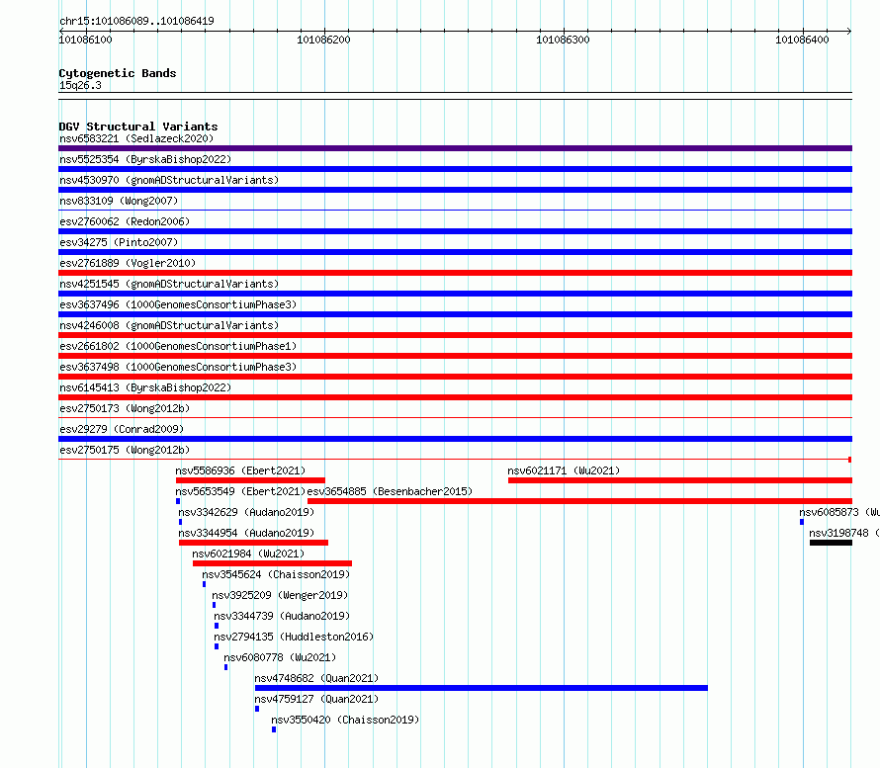Click the small blue nsv3550420 marker
Viewport: 880px width, 768px height.
click(x=274, y=729)
